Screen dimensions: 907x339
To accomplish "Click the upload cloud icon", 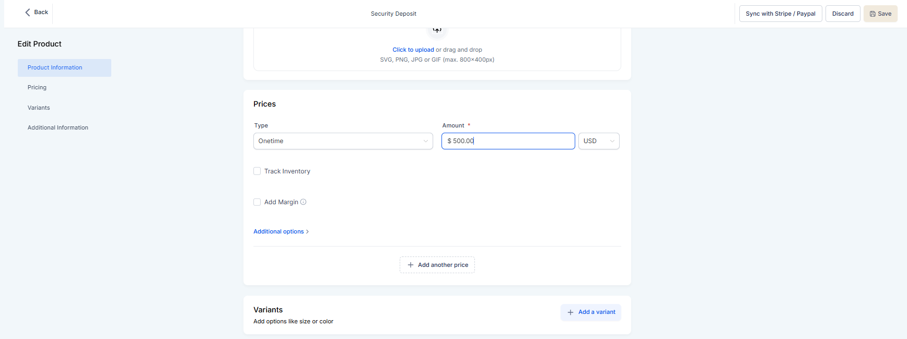I will (x=437, y=30).
